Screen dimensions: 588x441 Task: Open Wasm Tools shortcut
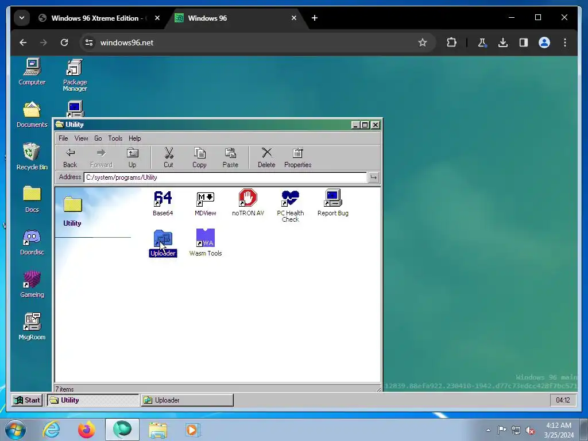[x=205, y=243]
